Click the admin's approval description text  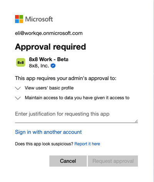(x=65, y=78)
